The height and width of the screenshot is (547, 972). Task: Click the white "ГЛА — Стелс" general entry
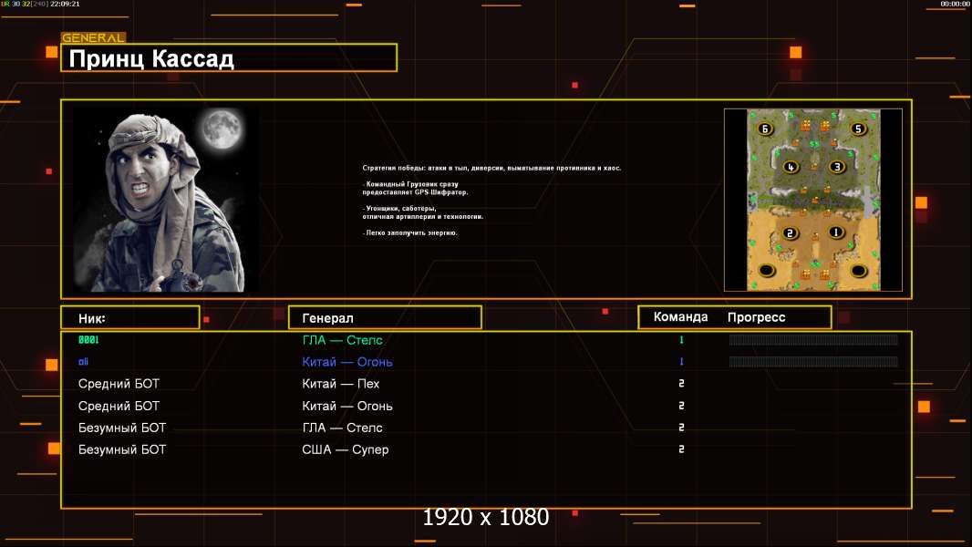click(342, 428)
